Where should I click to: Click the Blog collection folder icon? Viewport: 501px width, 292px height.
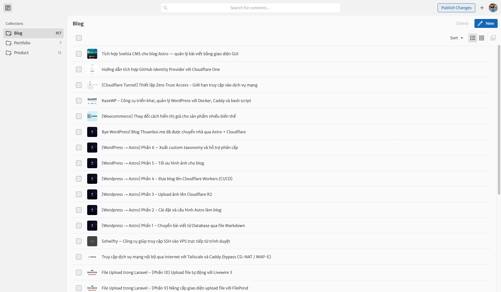(9, 33)
